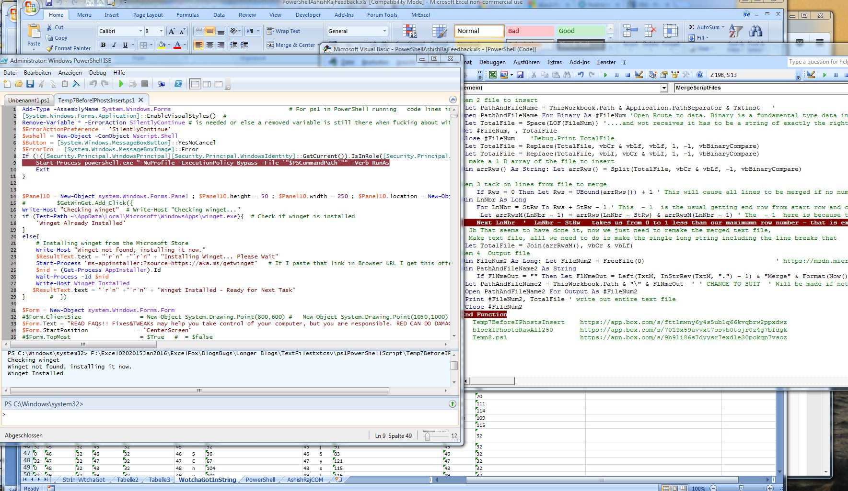Switch to Microsoft Excel view in VBA toolbar
This screenshot has height=491, width=848.
[x=493, y=75]
